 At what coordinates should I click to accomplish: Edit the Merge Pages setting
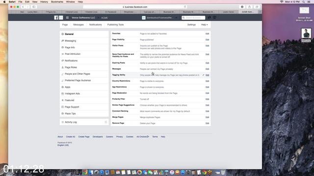(207, 117)
